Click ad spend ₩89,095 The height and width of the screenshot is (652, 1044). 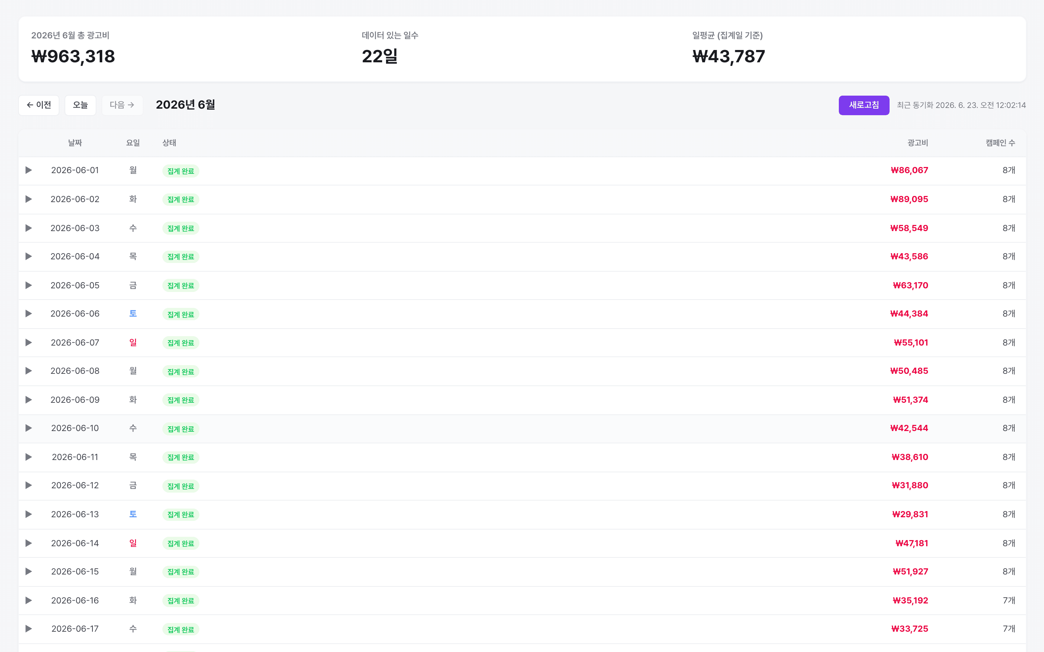[x=909, y=199]
